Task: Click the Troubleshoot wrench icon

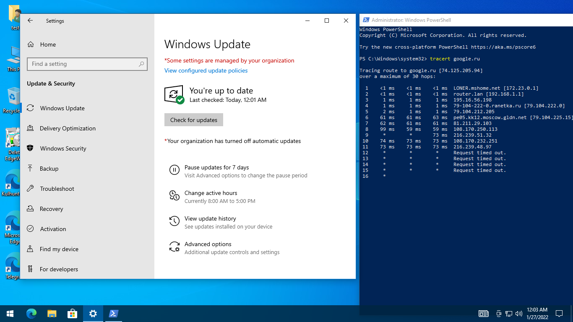Action: click(30, 189)
